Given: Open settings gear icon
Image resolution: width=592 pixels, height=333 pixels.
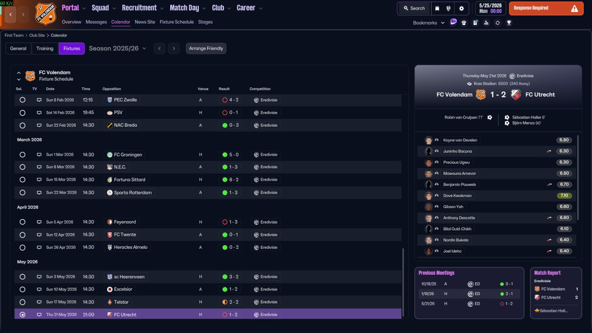Looking at the screenshot, I should (x=461, y=8).
